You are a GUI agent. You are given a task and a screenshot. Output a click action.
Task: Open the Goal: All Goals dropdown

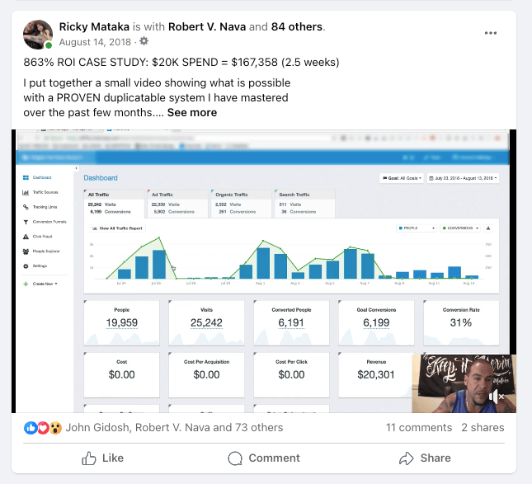coord(402,177)
